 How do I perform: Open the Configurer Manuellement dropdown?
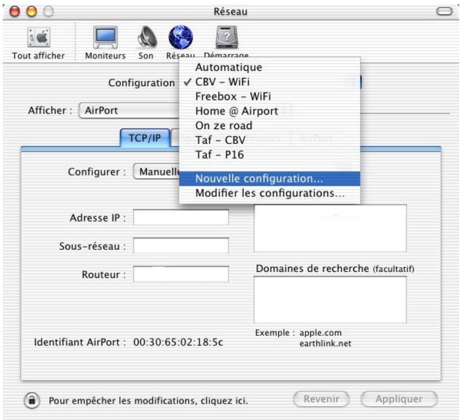[x=156, y=171]
